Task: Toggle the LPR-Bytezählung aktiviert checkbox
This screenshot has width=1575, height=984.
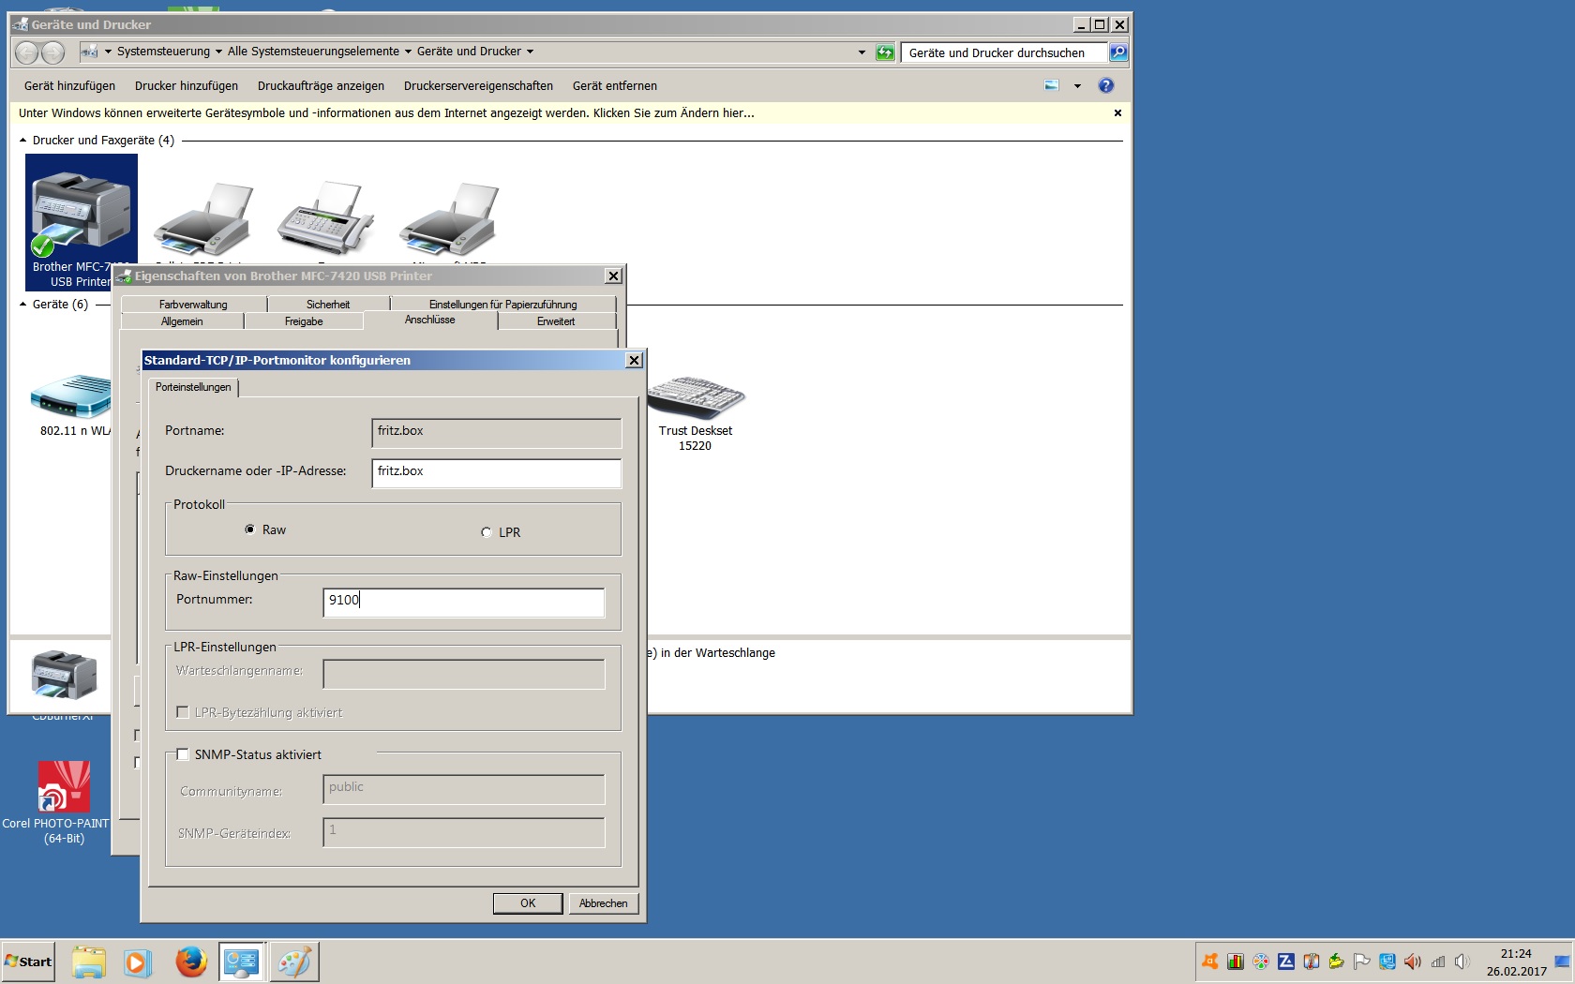Action: (x=183, y=712)
